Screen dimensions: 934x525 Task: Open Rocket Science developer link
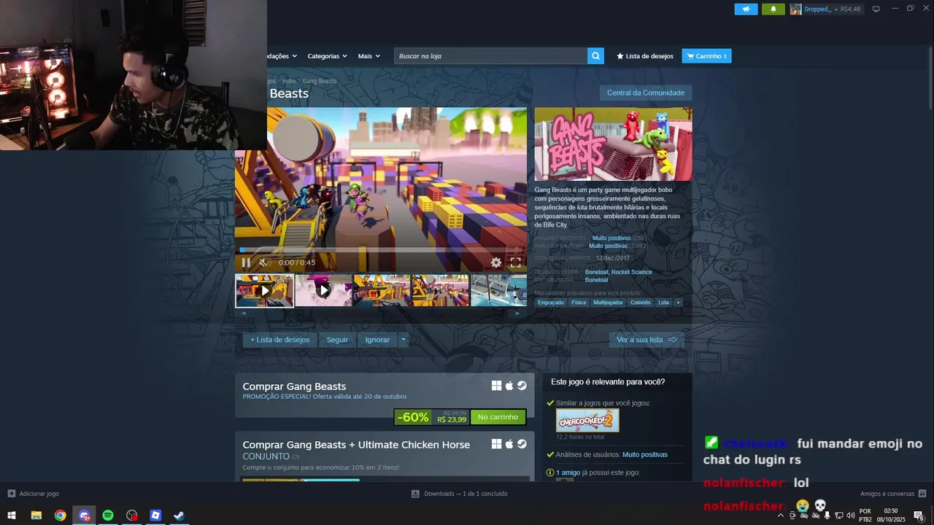coord(632,272)
